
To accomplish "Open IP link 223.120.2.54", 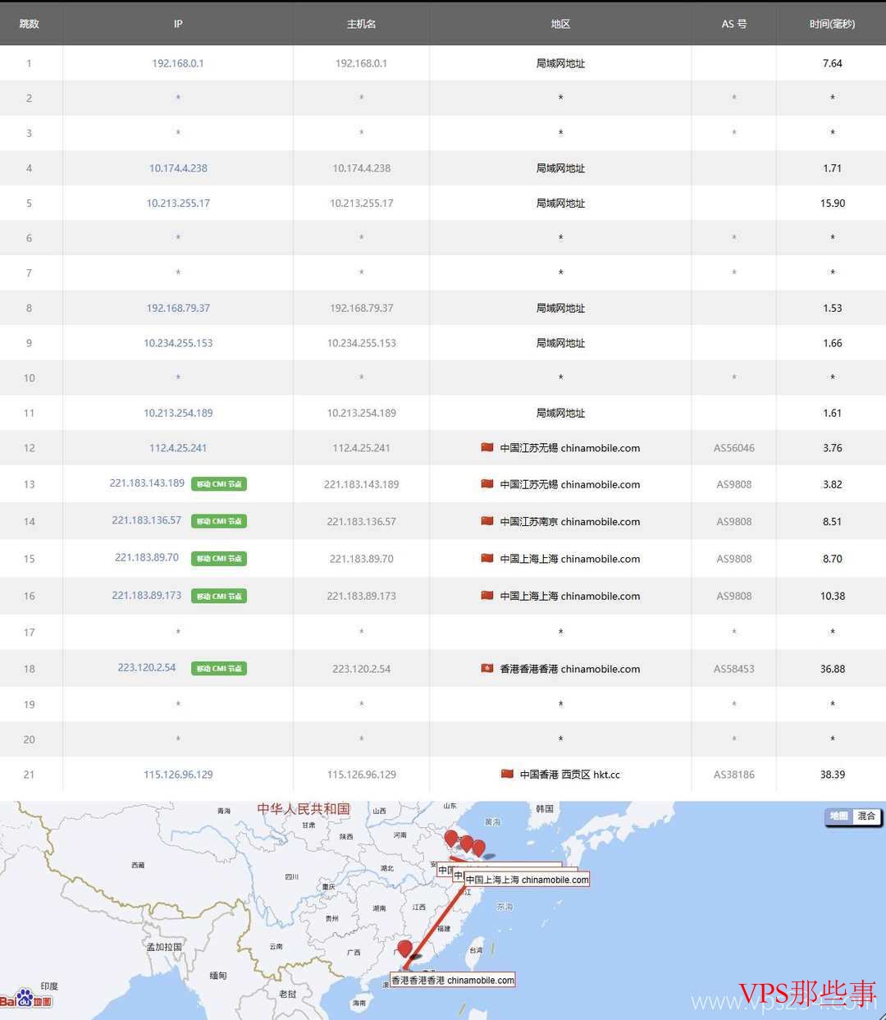I will click(x=147, y=667).
